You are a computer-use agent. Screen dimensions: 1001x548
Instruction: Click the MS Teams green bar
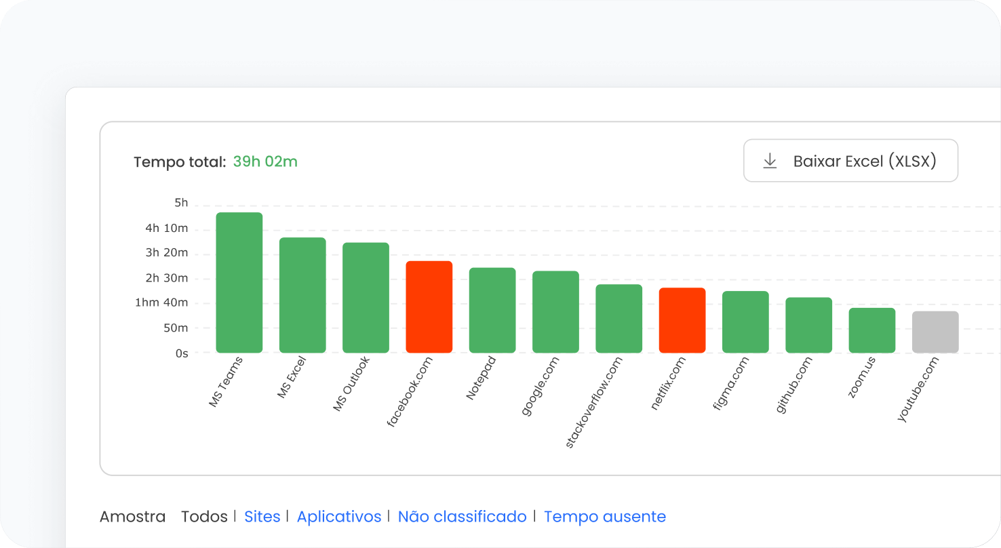[x=239, y=283]
